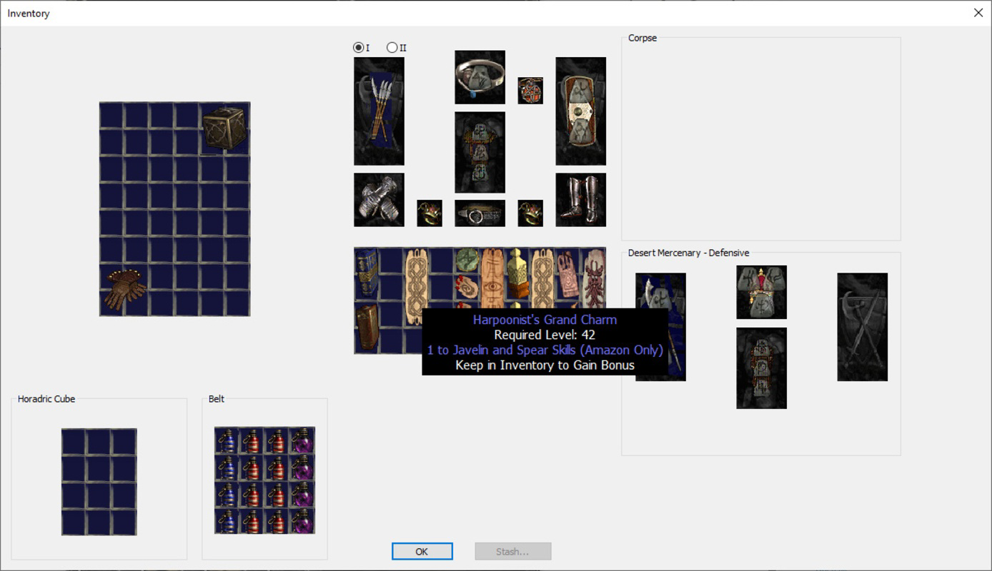
Task: Click the leather gloves in the stash
Action: pos(126,290)
